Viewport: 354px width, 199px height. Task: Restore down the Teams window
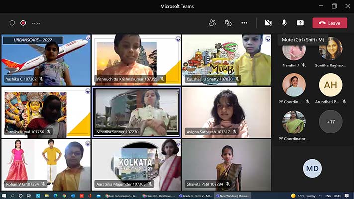334,6
